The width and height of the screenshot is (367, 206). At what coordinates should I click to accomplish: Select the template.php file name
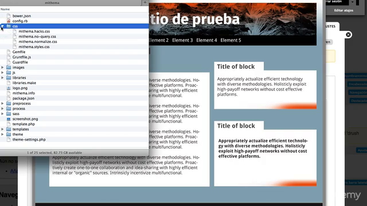coord(24,124)
